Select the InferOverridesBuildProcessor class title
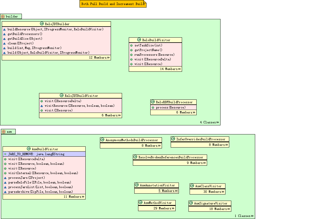328x219 pixels. [201, 139]
